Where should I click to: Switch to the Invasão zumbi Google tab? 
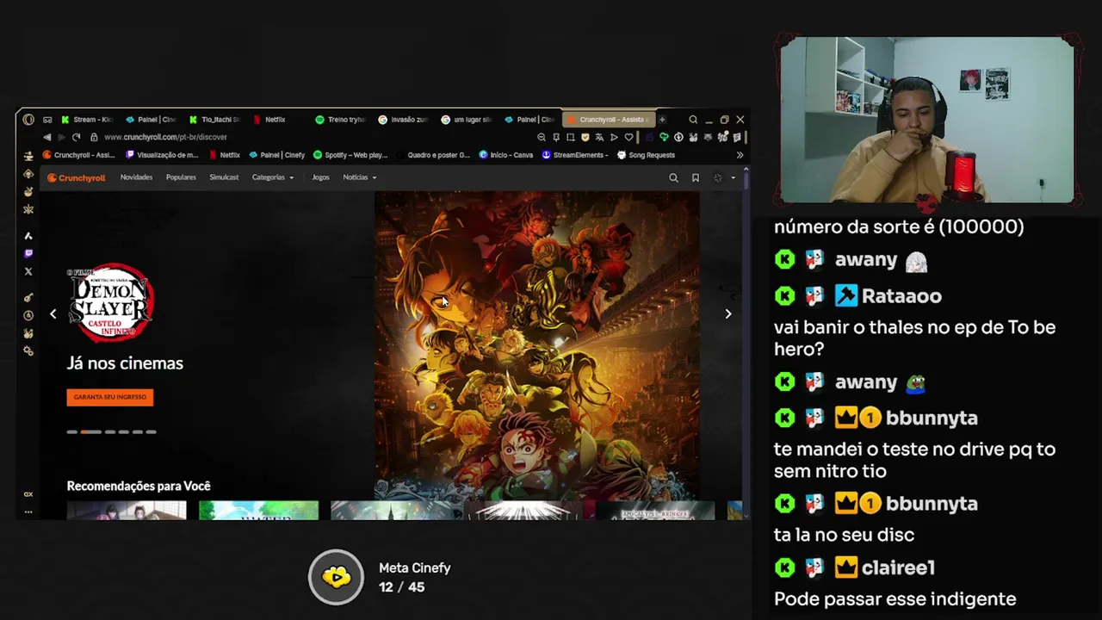coord(403,120)
